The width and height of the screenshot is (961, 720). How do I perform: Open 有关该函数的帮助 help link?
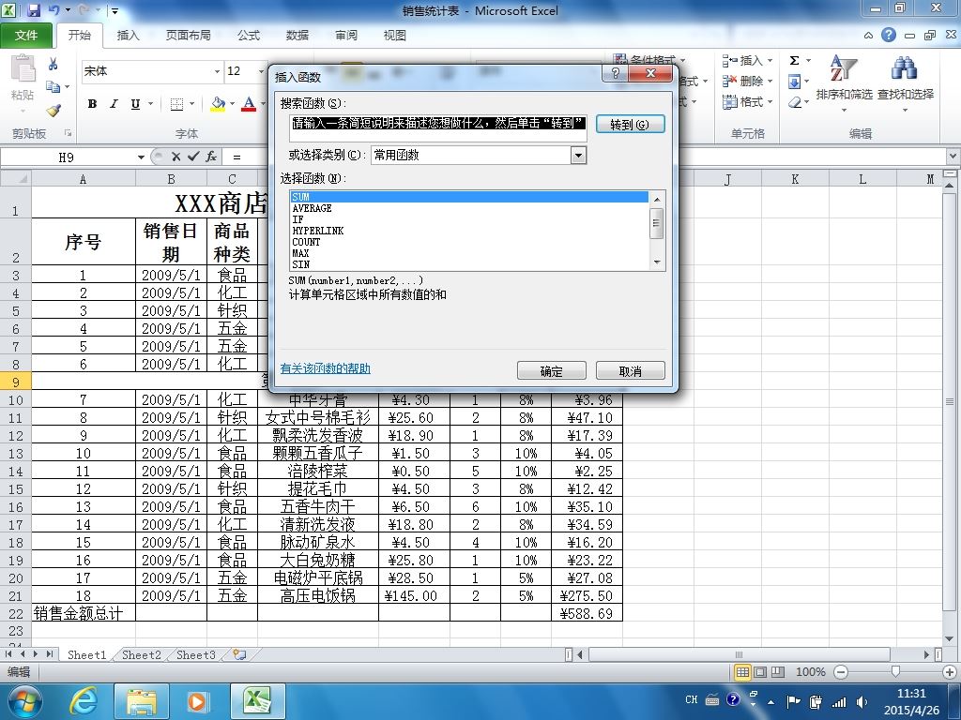pos(326,368)
